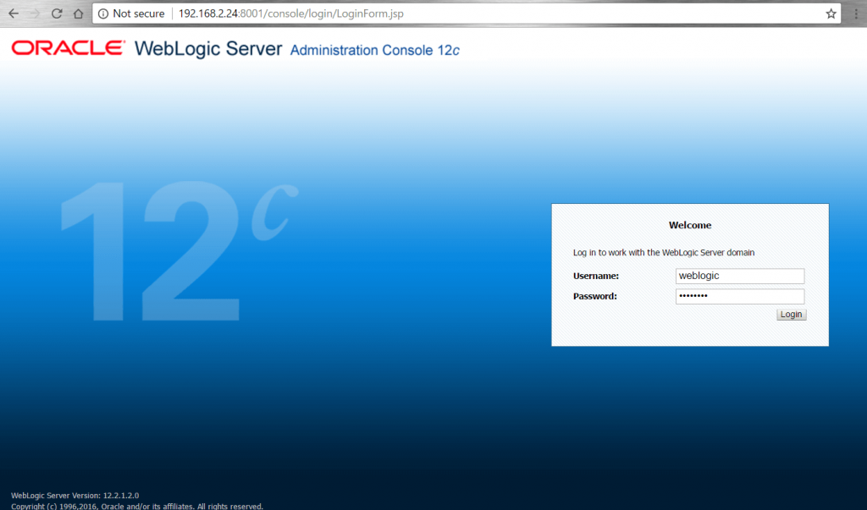Viewport: 867px width, 510px height.
Task: Open the browser three-dot menu
Action: click(x=856, y=14)
